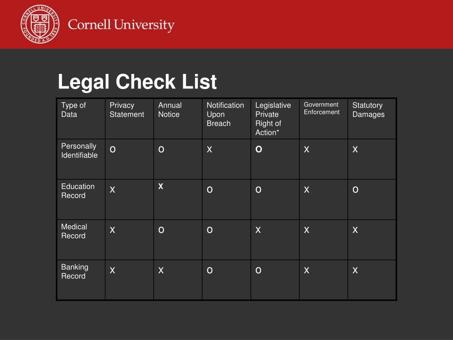Click Medical Record's Government Enforcement X mark
453x340 pixels.
[307, 230]
